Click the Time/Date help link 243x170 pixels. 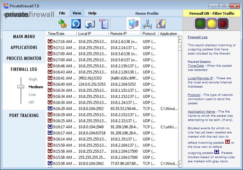(x=196, y=66)
